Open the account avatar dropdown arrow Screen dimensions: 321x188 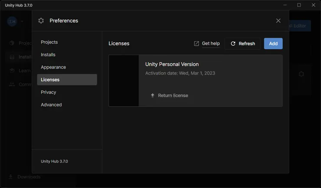pos(22,21)
